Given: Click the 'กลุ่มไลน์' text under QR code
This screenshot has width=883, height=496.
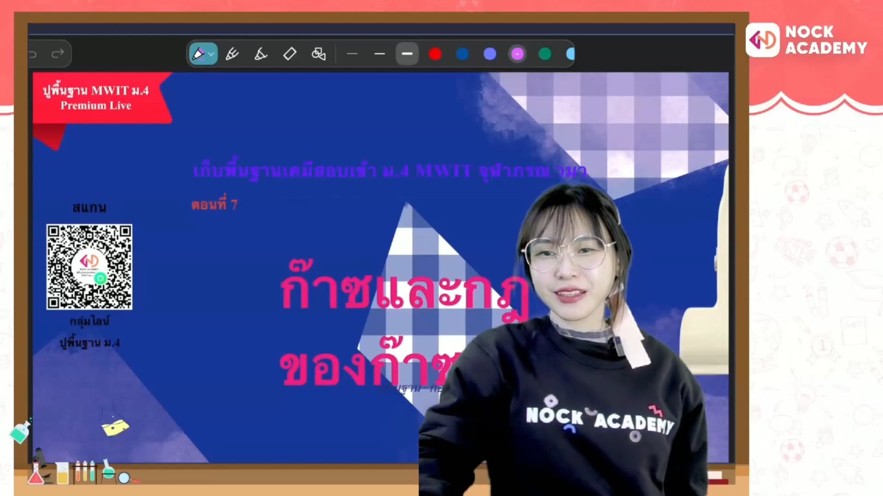Looking at the screenshot, I should 90,321.
